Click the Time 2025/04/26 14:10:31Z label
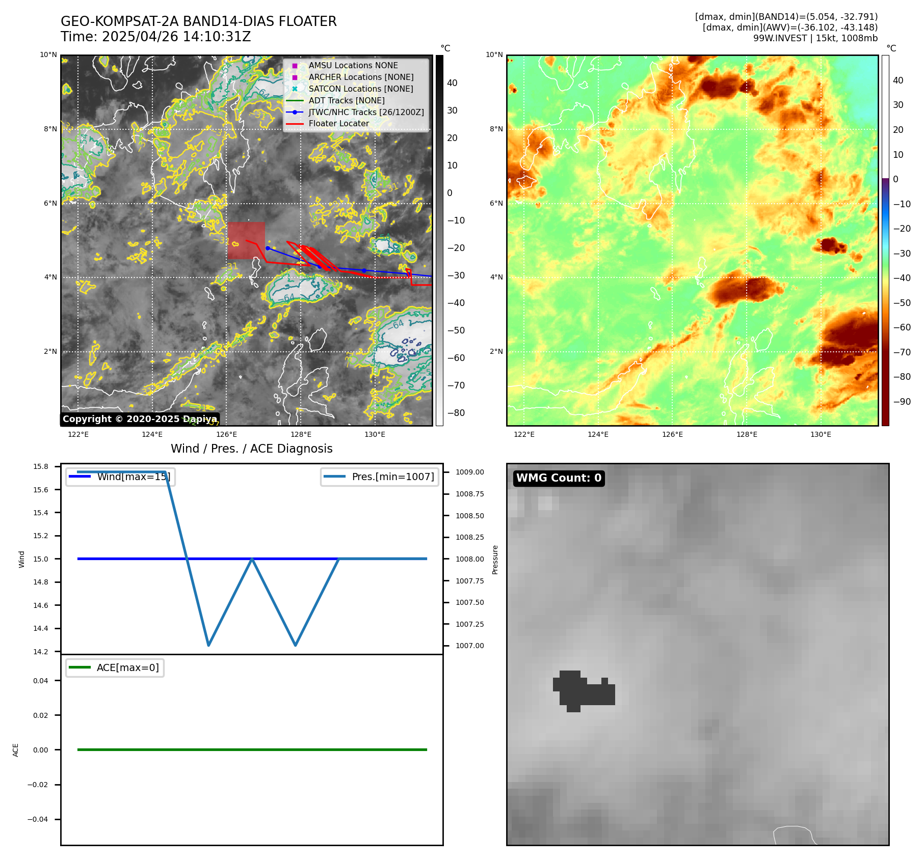Viewport: 924px width, 864px height. pyautogui.click(x=156, y=37)
